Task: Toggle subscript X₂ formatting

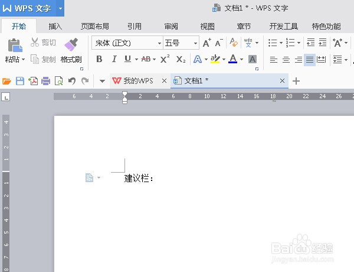Action: [x=181, y=60]
